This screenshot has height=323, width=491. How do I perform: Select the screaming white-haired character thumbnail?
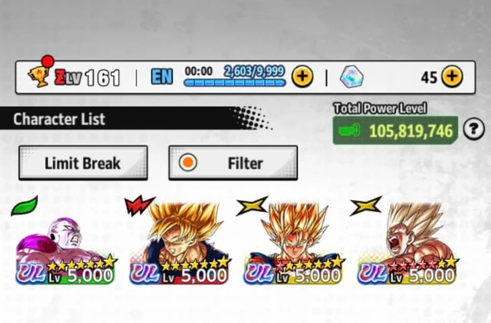click(x=407, y=244)
